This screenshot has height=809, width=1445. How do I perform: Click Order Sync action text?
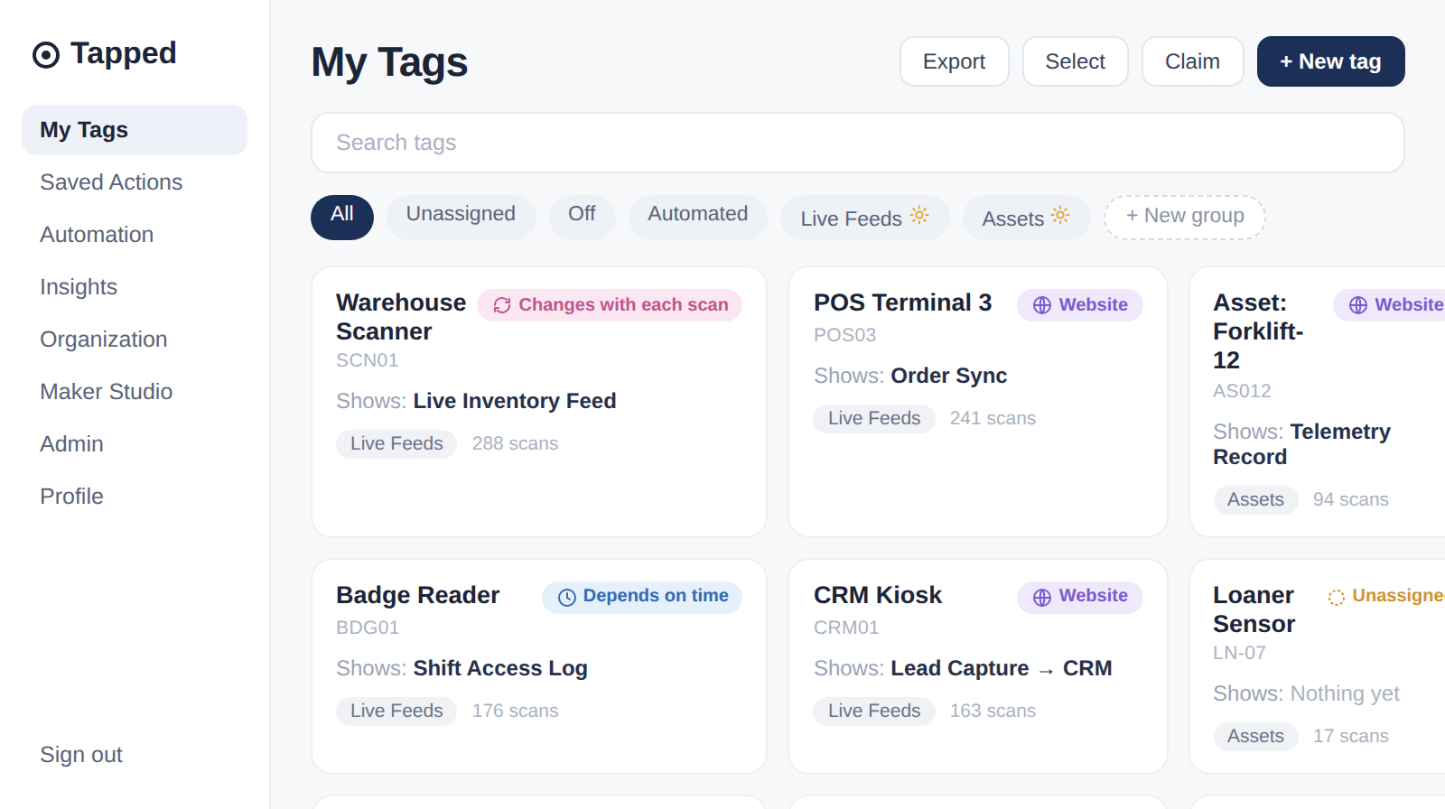(x=948, y=376)
